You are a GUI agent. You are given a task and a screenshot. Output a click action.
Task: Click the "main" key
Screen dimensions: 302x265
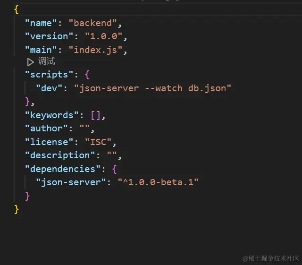point(41,50)
